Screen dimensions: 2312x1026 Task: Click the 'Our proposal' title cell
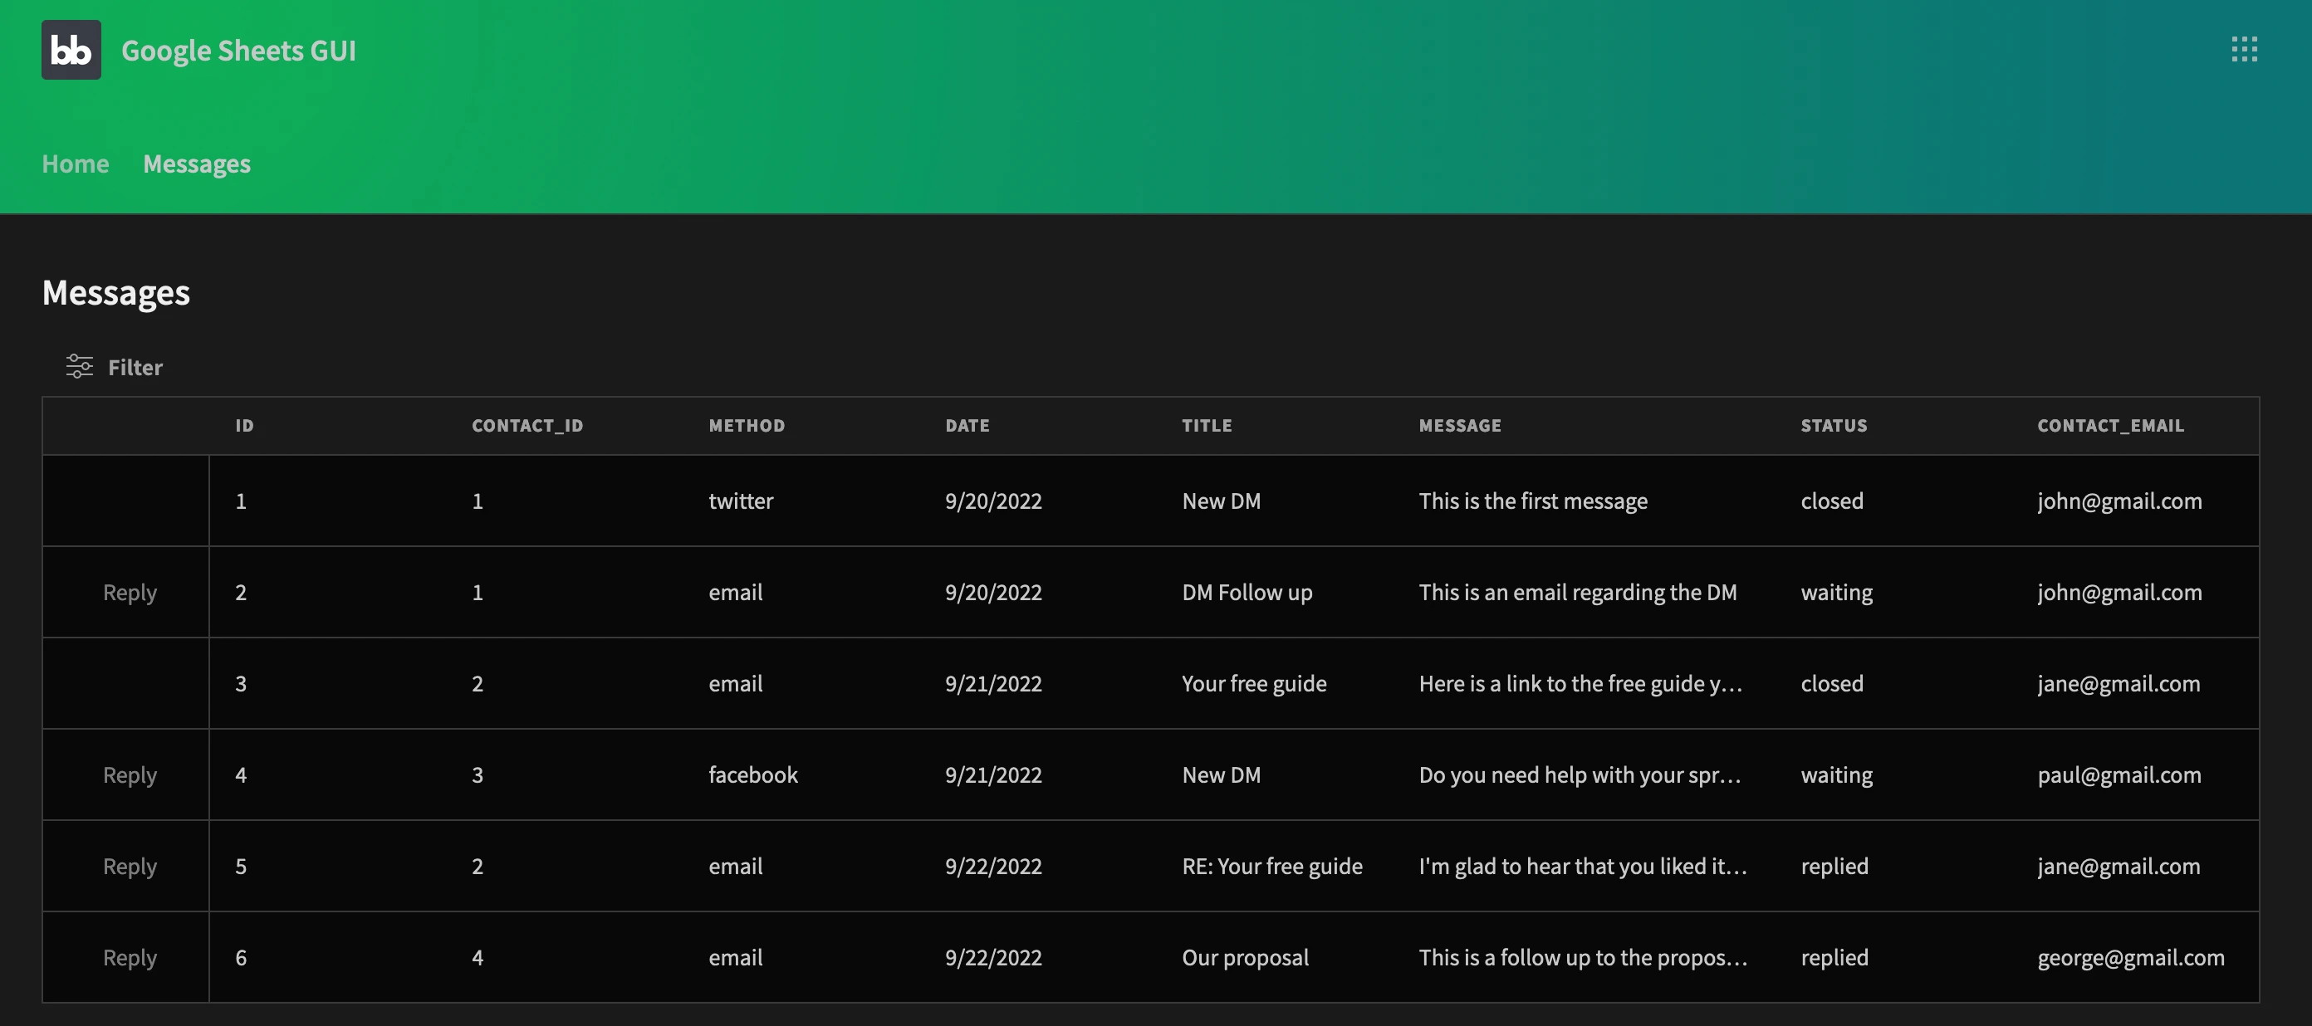1245,957
